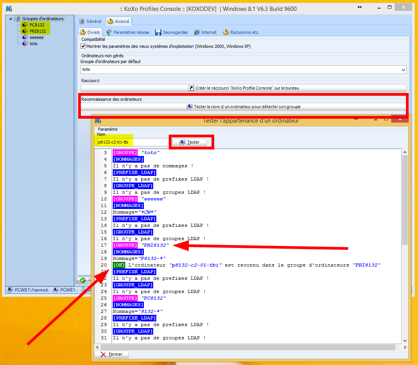Click the double-arrow icon in the main title bar
Screen dimensions: 418x365
point(360,7)
